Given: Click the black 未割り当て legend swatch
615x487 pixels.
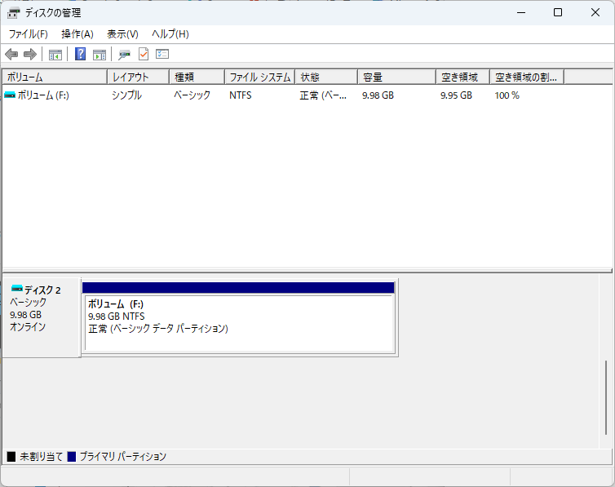Looking at the screenshot, I should click(11, 457).
